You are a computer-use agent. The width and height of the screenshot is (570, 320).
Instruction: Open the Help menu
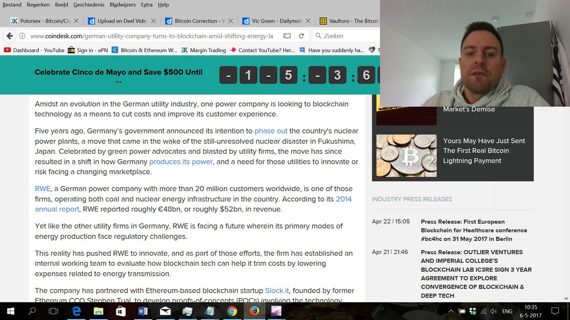pyautogui.click(x=163, y=5)
